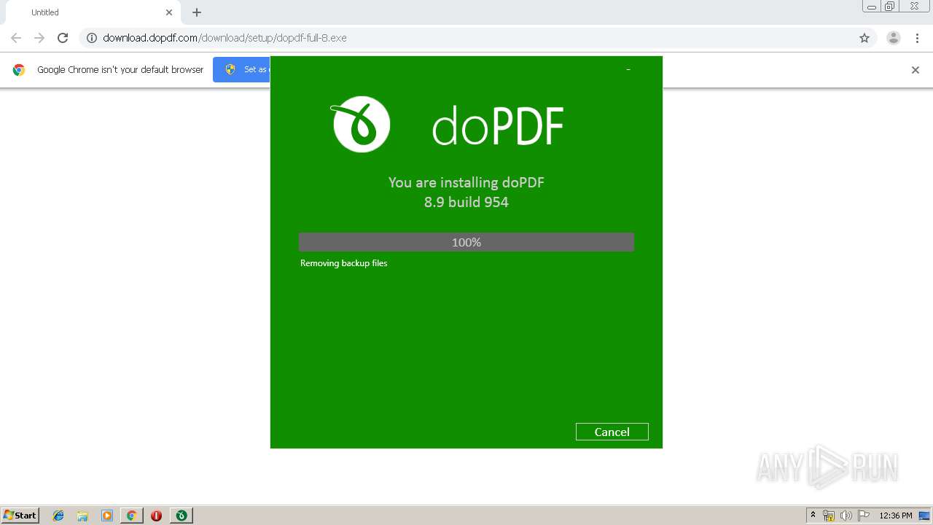This screenshot has width=933, height=525.
Task: Open Chrome's three-dot menu
Action: click(x=917, y=38)
